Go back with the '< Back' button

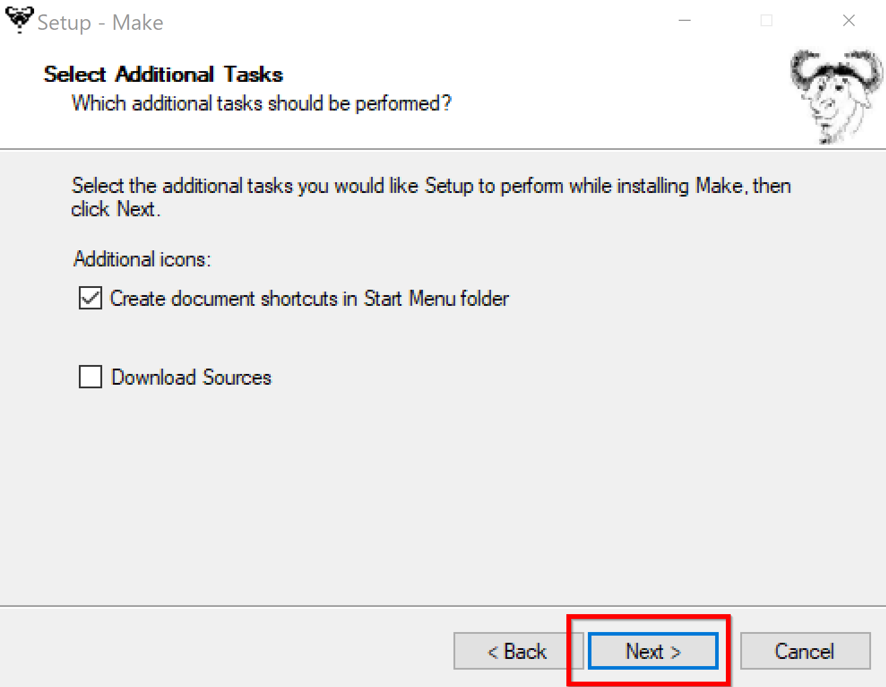517,651
